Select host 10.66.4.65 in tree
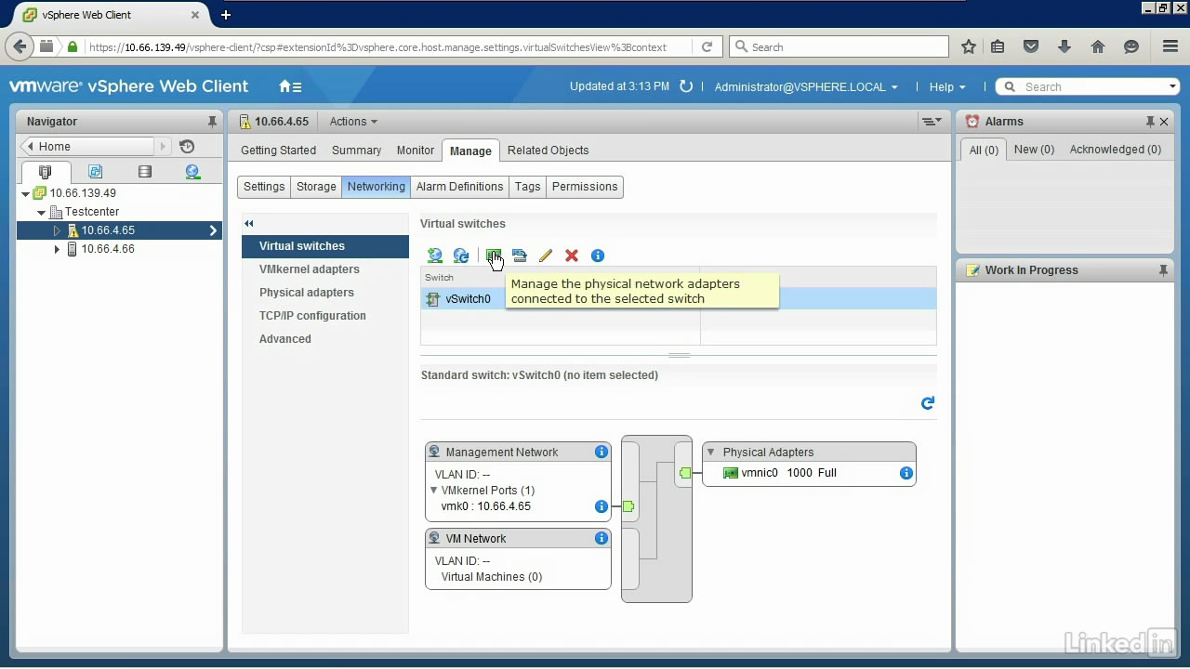 (x=119, y=230)
